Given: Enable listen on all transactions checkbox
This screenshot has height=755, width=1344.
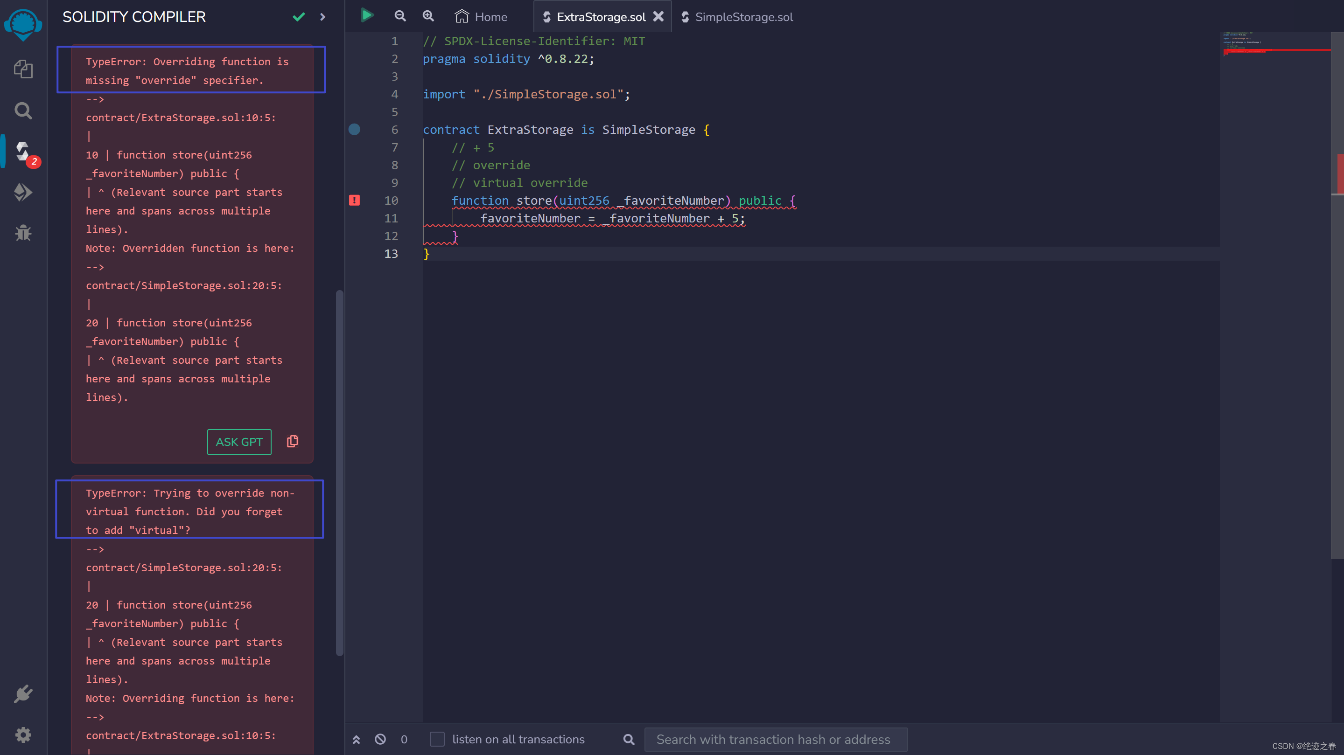Looking at the screenshot, I should pyautogui.click(x=437, y=739).
